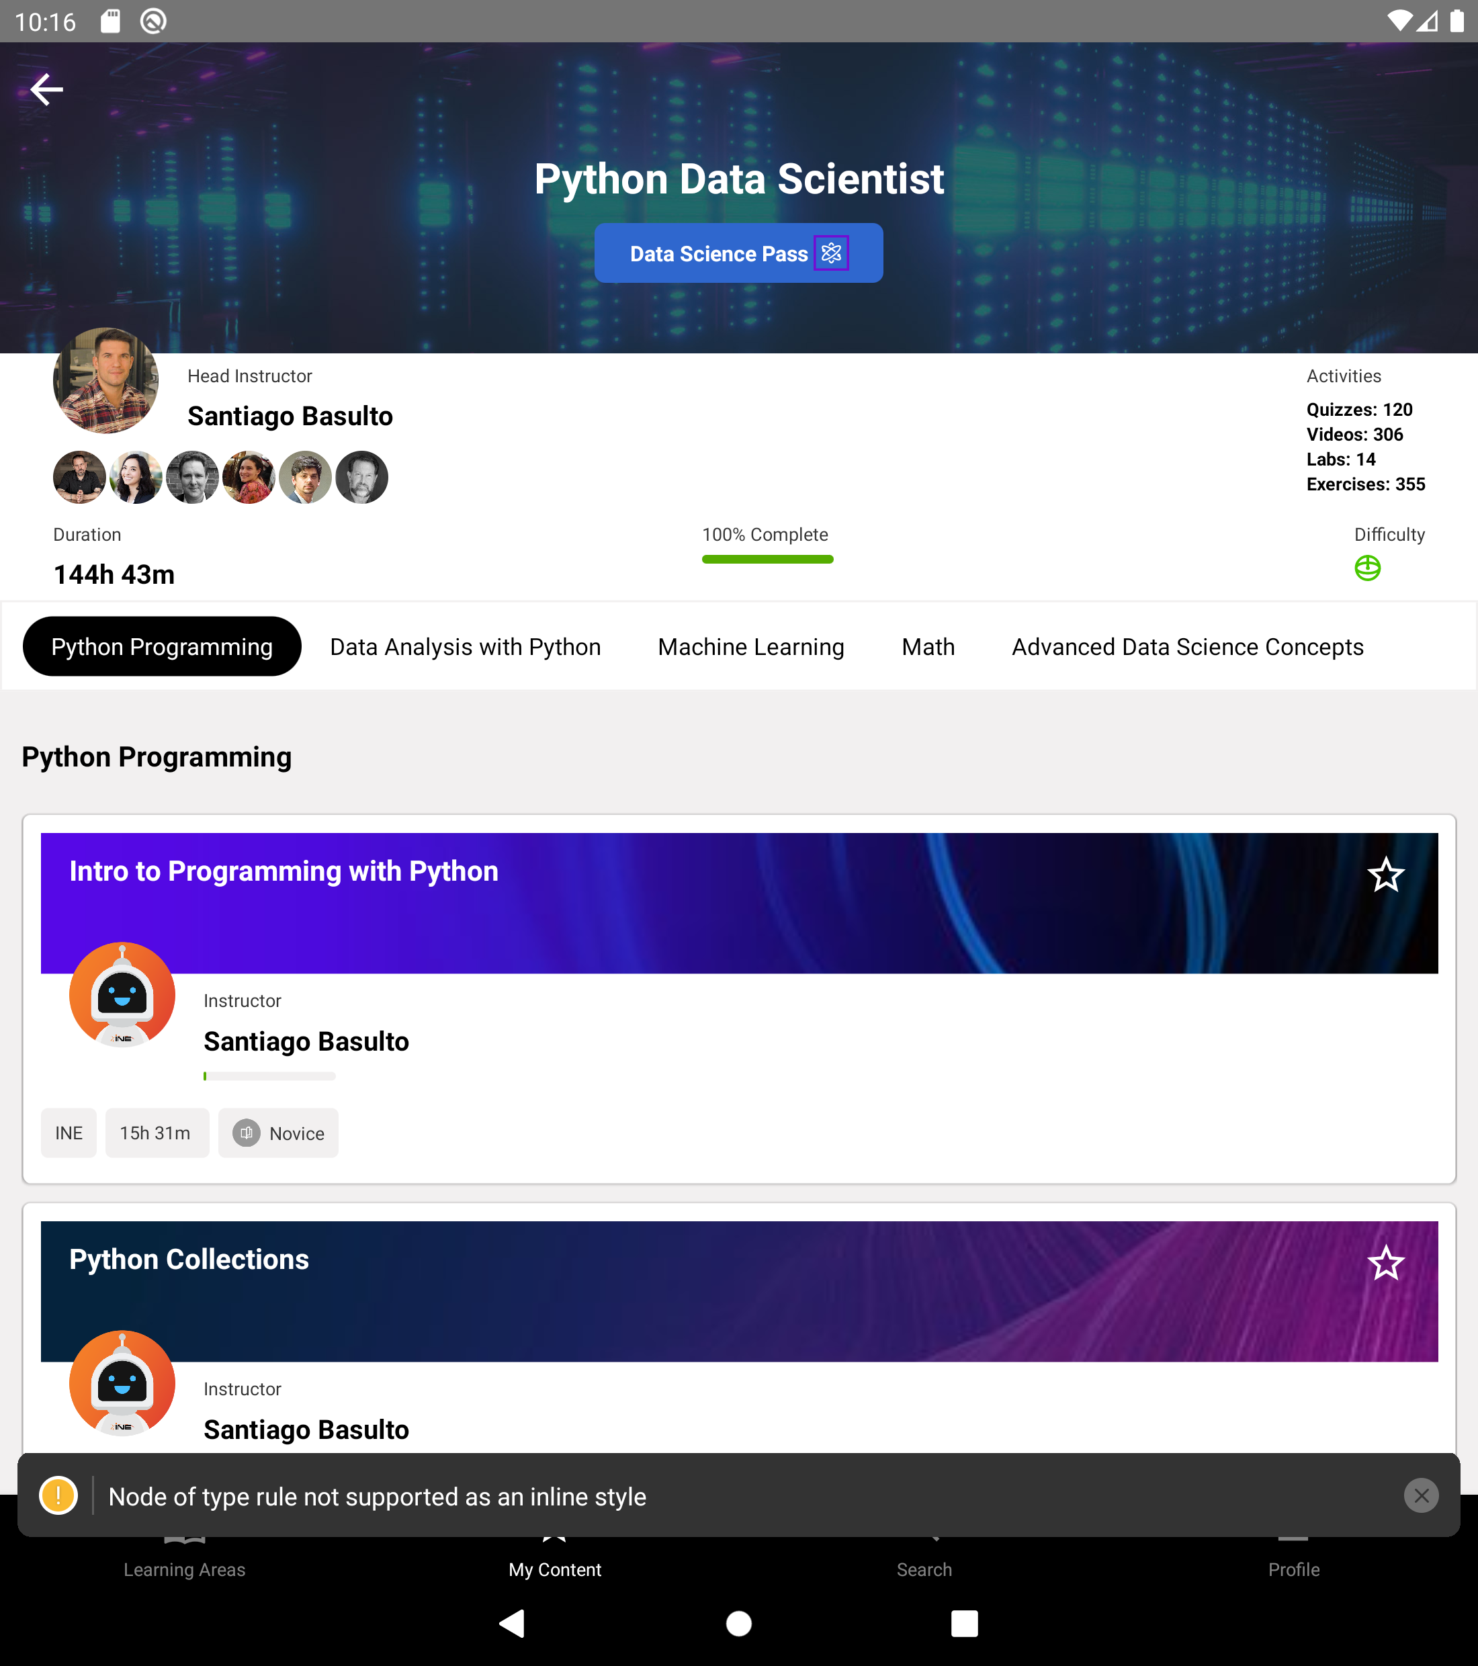Click the 100% Complete progress bar

[767, 559]
